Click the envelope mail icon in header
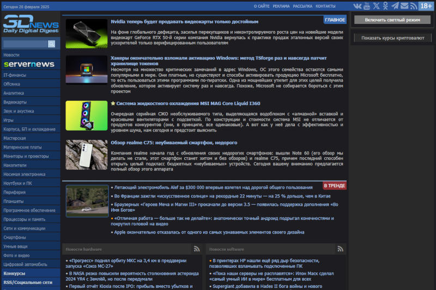 coord(404,6)
